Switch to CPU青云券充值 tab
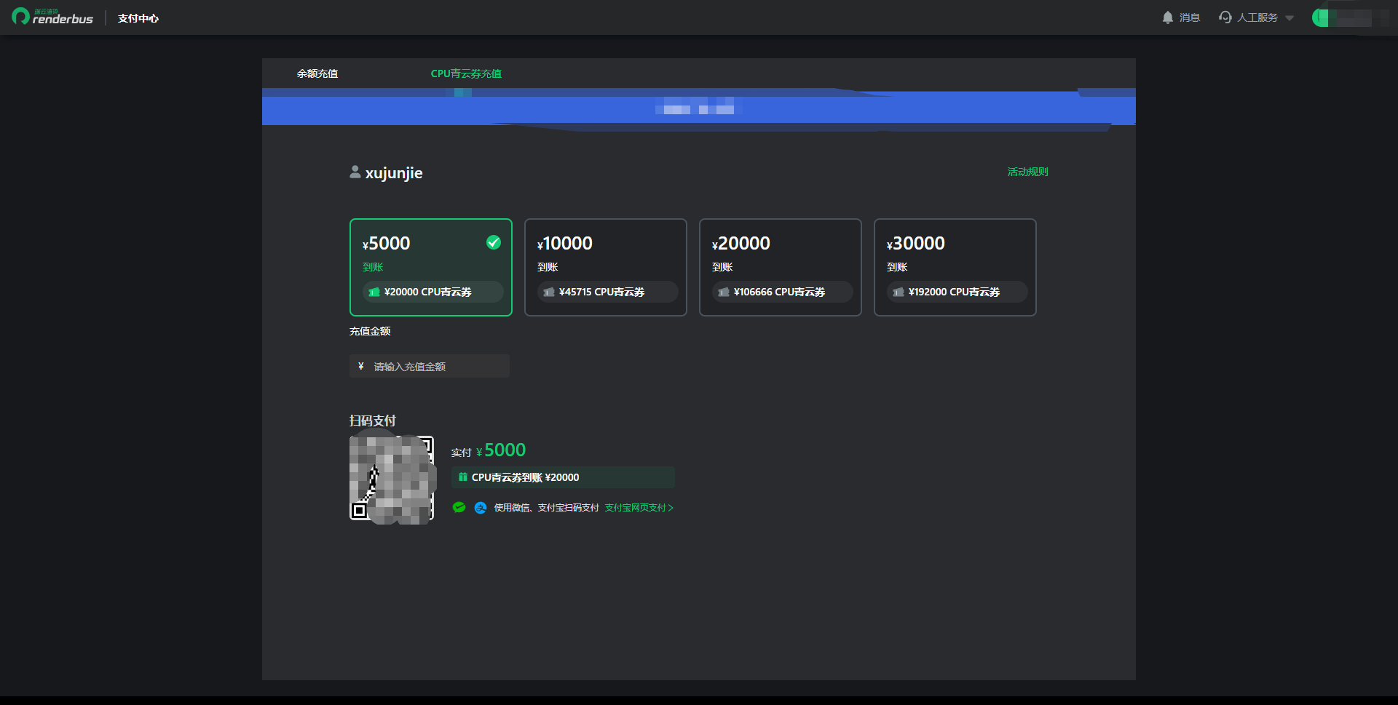The height and width of the screenshot is (705, 1398). point(466,73)
